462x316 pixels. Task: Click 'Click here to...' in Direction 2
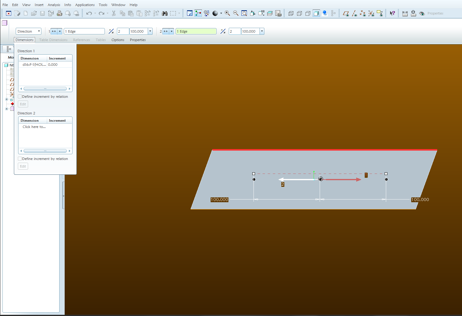[34, 127]
